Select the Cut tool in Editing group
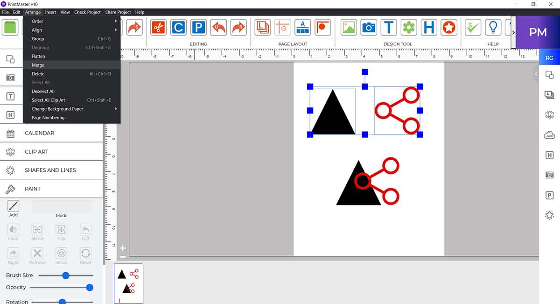The height and width of the screenshot is (304, 560). click(x=158, y=27)
